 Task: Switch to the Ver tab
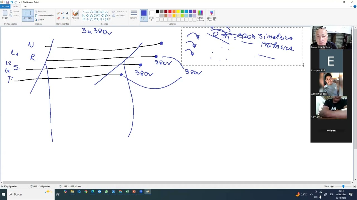[25, 6]
